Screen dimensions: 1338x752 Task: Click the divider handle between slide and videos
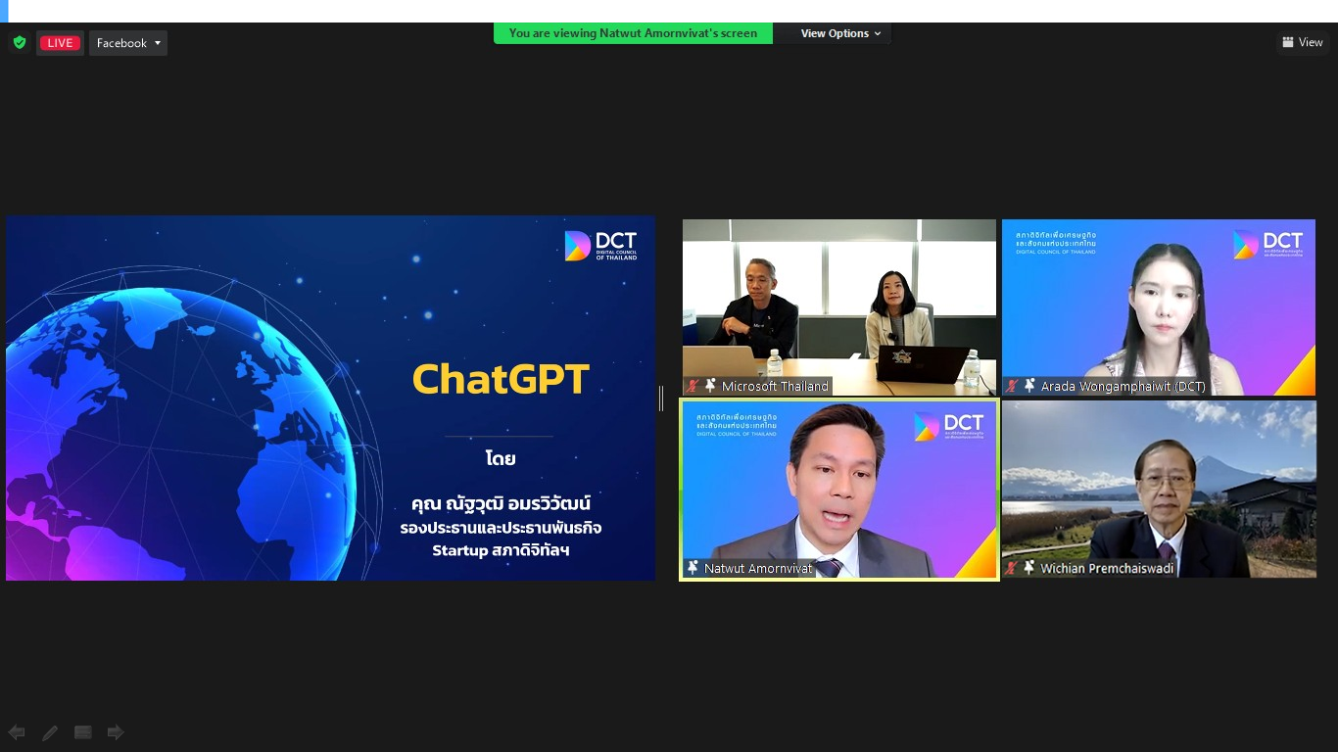point(661,399)
